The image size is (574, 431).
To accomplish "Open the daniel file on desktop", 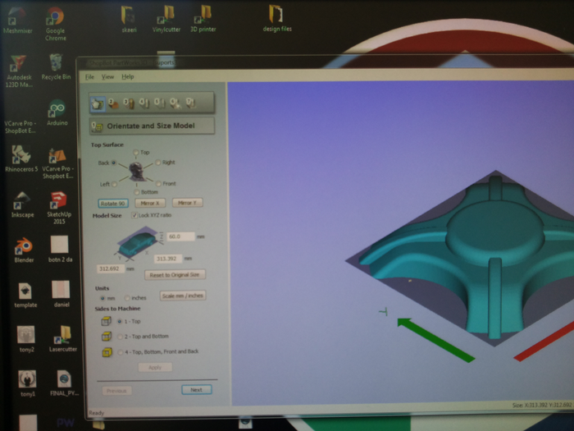I will 61,294.
